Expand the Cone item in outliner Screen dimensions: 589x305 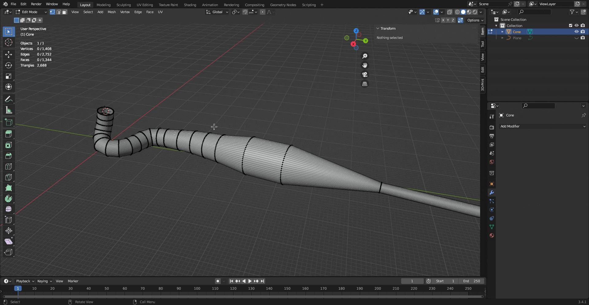point(502,32)
